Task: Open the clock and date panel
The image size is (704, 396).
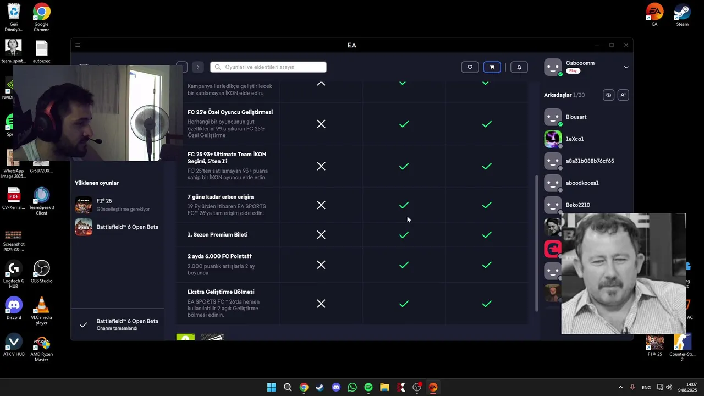Action: (x=688, y=387)
